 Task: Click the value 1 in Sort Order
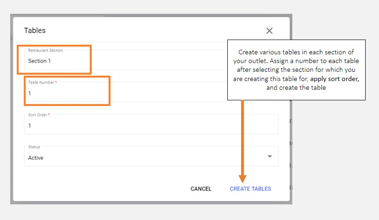click(x=30, y=126)
